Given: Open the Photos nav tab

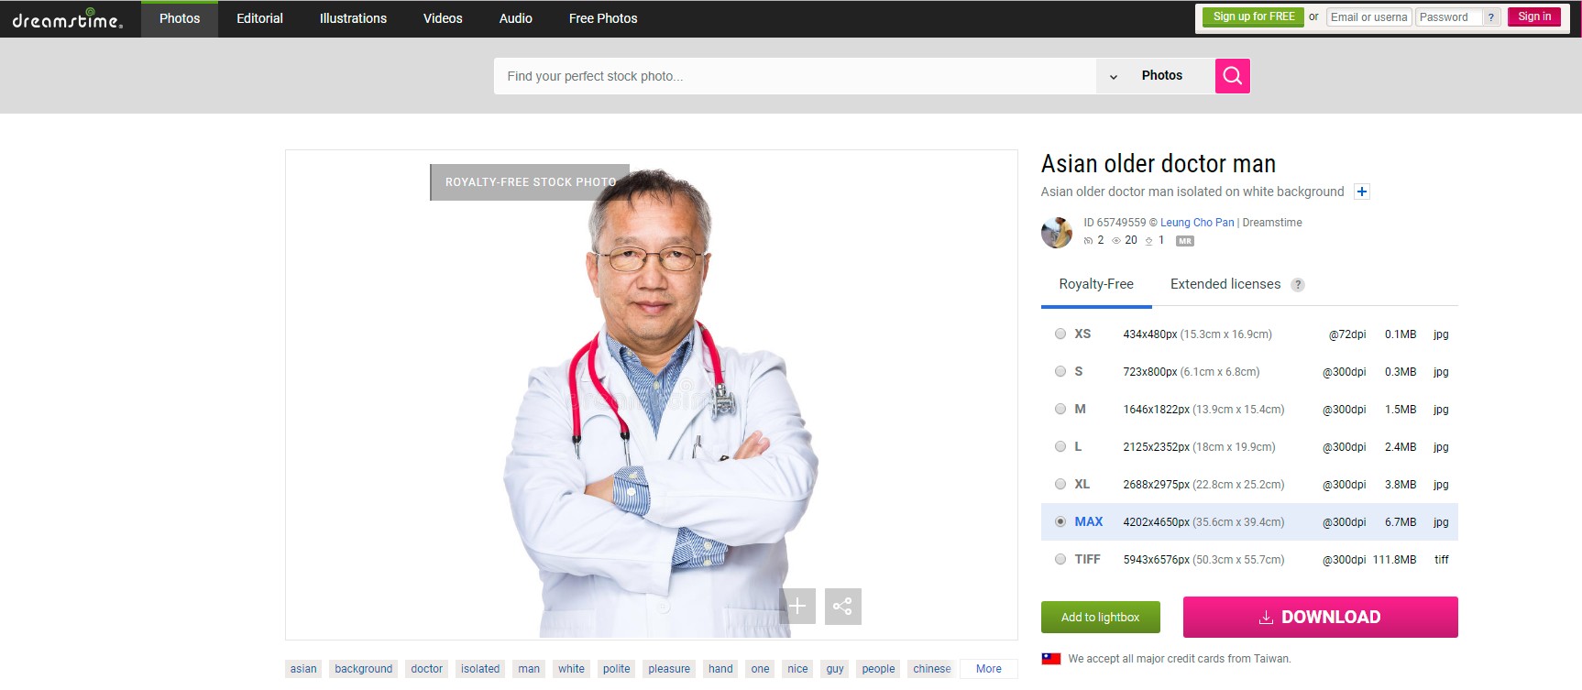Looking at the screenshot, I should tap(180, 18).
